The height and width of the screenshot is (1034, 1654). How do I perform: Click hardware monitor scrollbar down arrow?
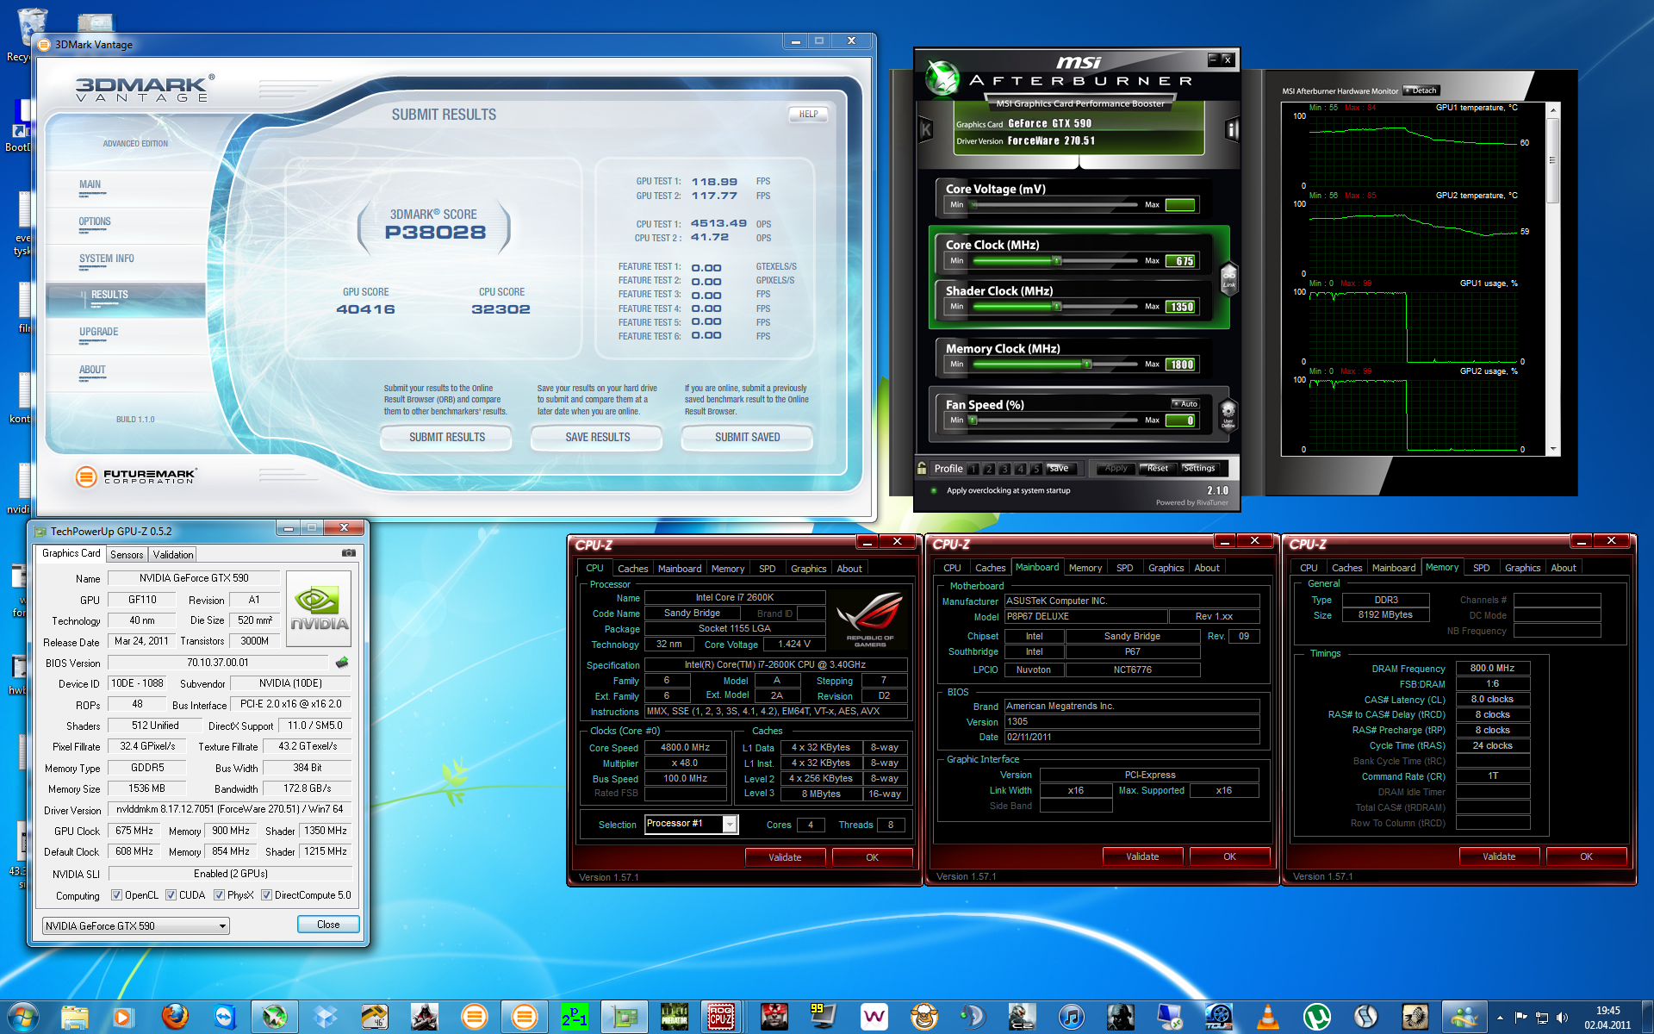1553,449
